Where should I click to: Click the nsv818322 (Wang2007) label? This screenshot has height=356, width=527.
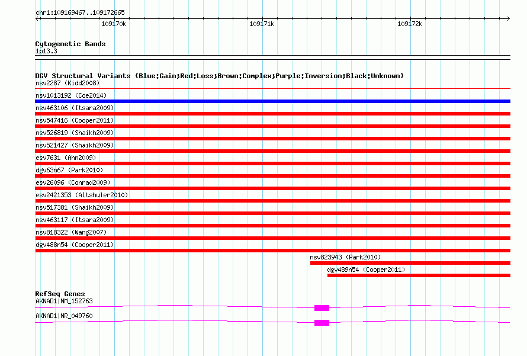[71, 232]
